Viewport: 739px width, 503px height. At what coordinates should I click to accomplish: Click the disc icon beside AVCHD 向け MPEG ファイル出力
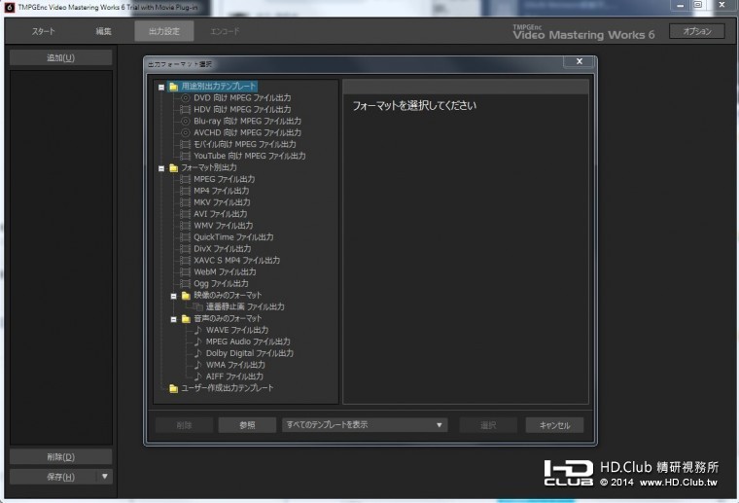coord(185,133)
